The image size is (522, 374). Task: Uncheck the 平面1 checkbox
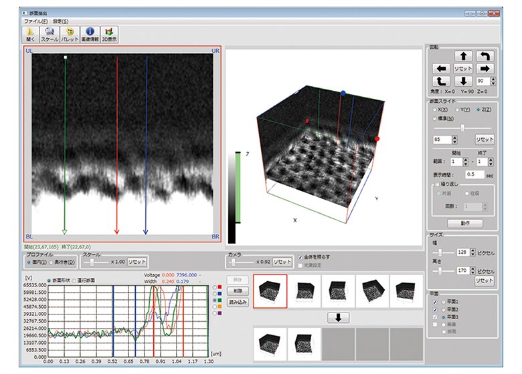click(435, 302)
